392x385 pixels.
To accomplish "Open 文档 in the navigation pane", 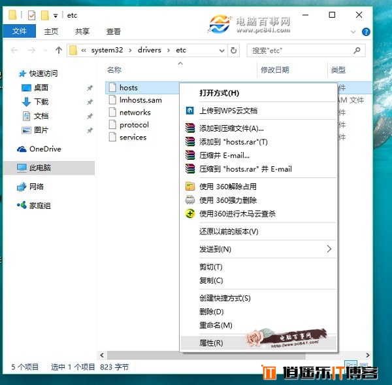I will point(35,116).
